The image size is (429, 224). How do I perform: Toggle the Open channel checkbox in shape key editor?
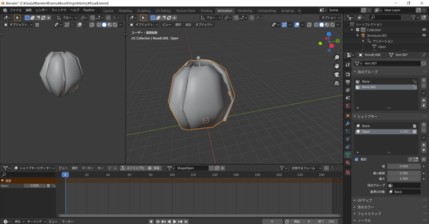click(49, 186)
